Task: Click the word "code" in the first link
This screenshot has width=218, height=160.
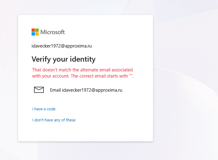Action: 51,109
